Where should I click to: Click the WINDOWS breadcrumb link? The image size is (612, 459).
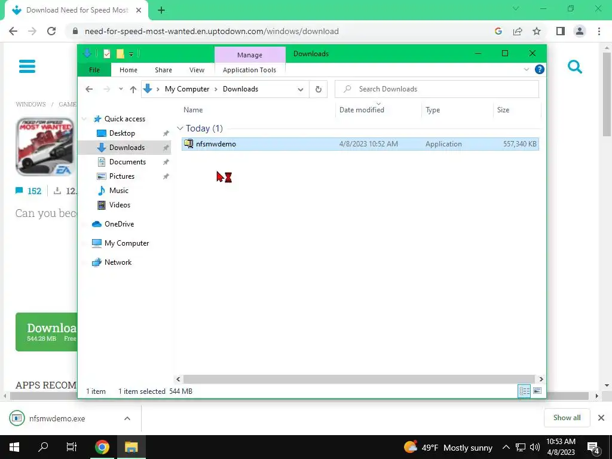[x=30, y=104]
